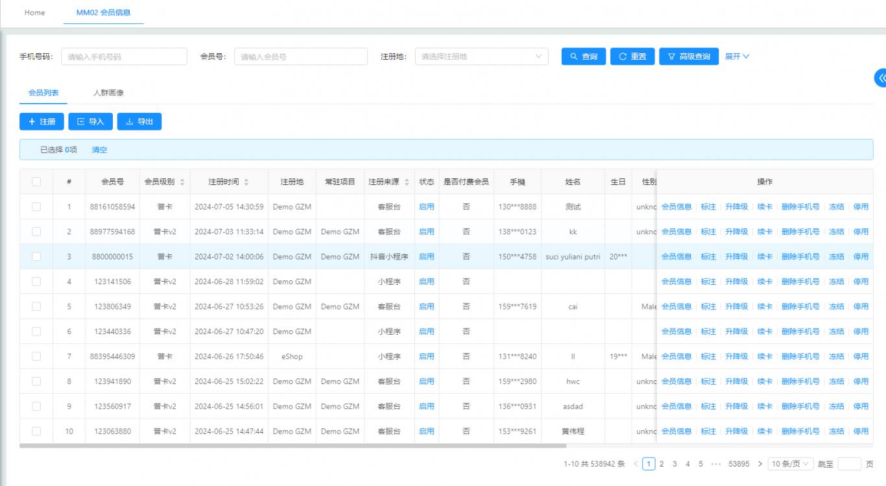
Task: Go to page 4
Action: (688, 464)
